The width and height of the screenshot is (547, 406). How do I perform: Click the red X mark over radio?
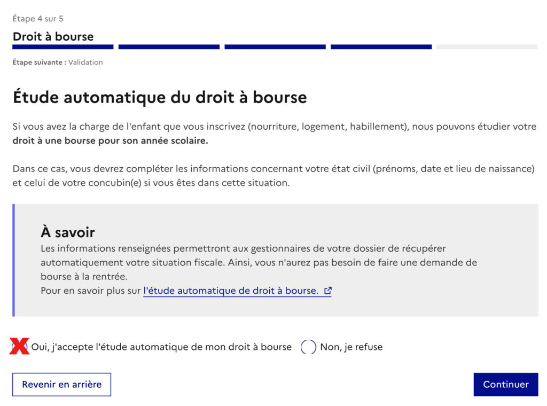[x=19, y=346]
